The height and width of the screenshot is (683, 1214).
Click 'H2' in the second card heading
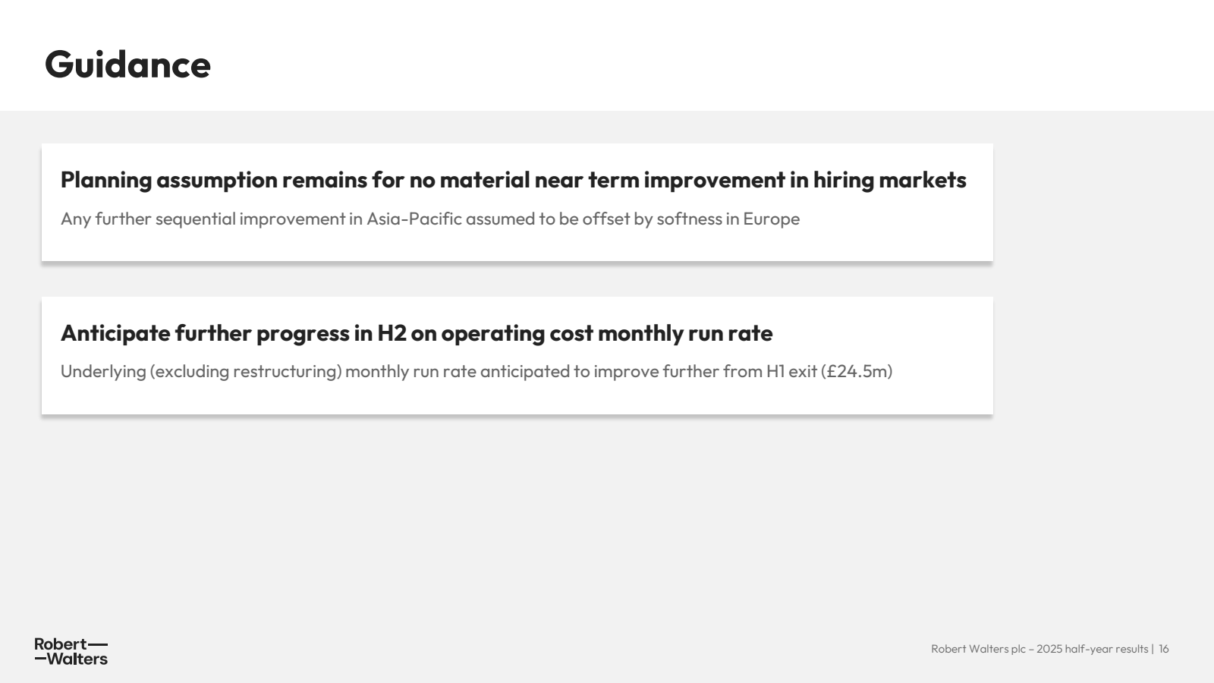392,333
